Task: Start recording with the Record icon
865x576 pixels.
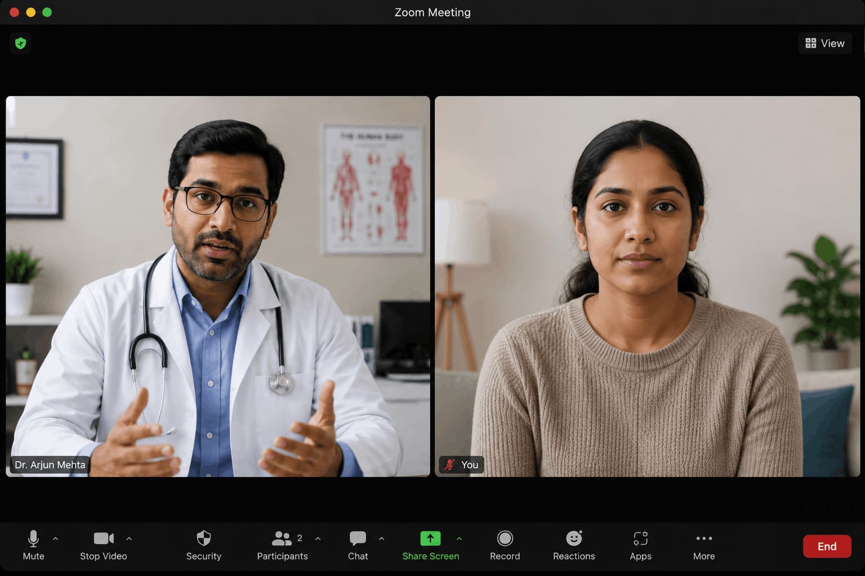Action: pos(505,539)
